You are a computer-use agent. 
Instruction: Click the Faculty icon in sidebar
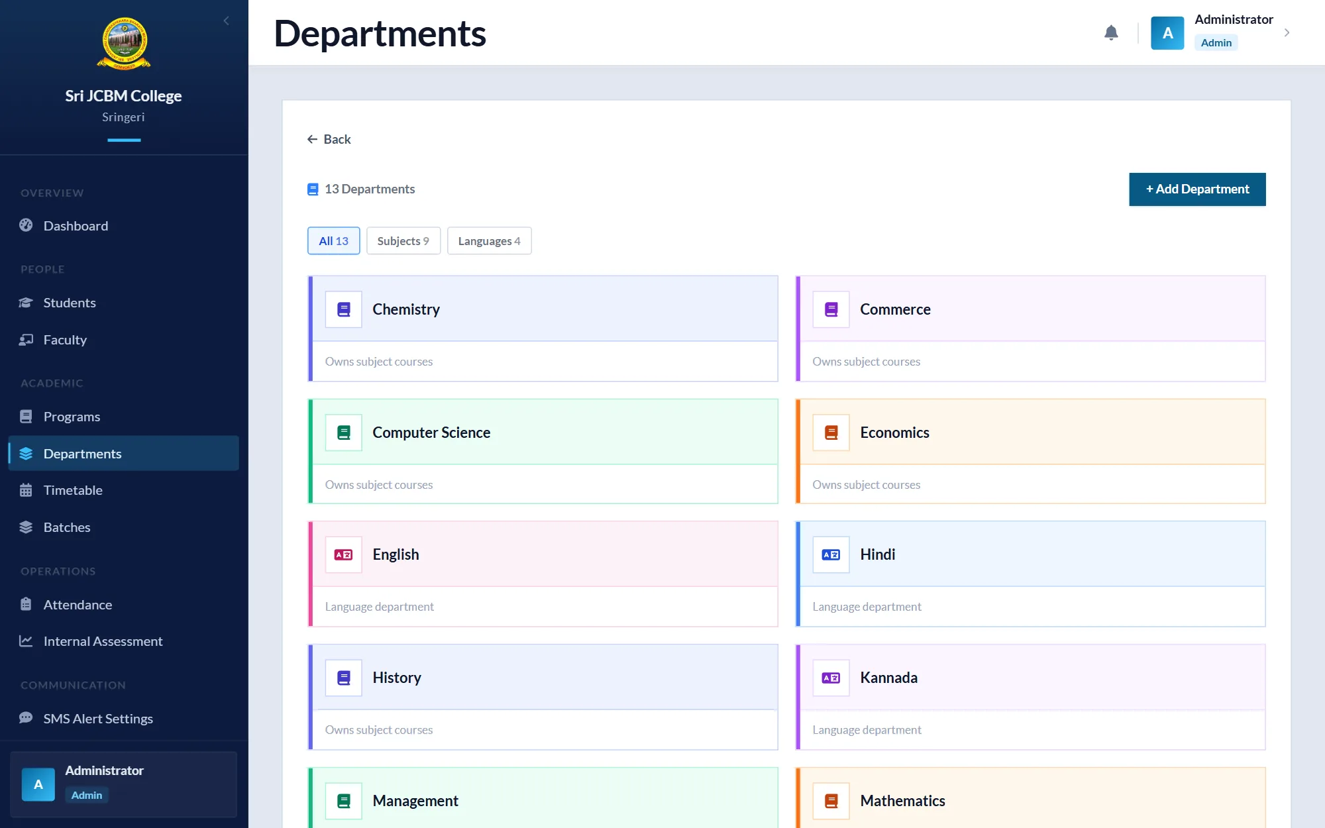pos(26,340)
